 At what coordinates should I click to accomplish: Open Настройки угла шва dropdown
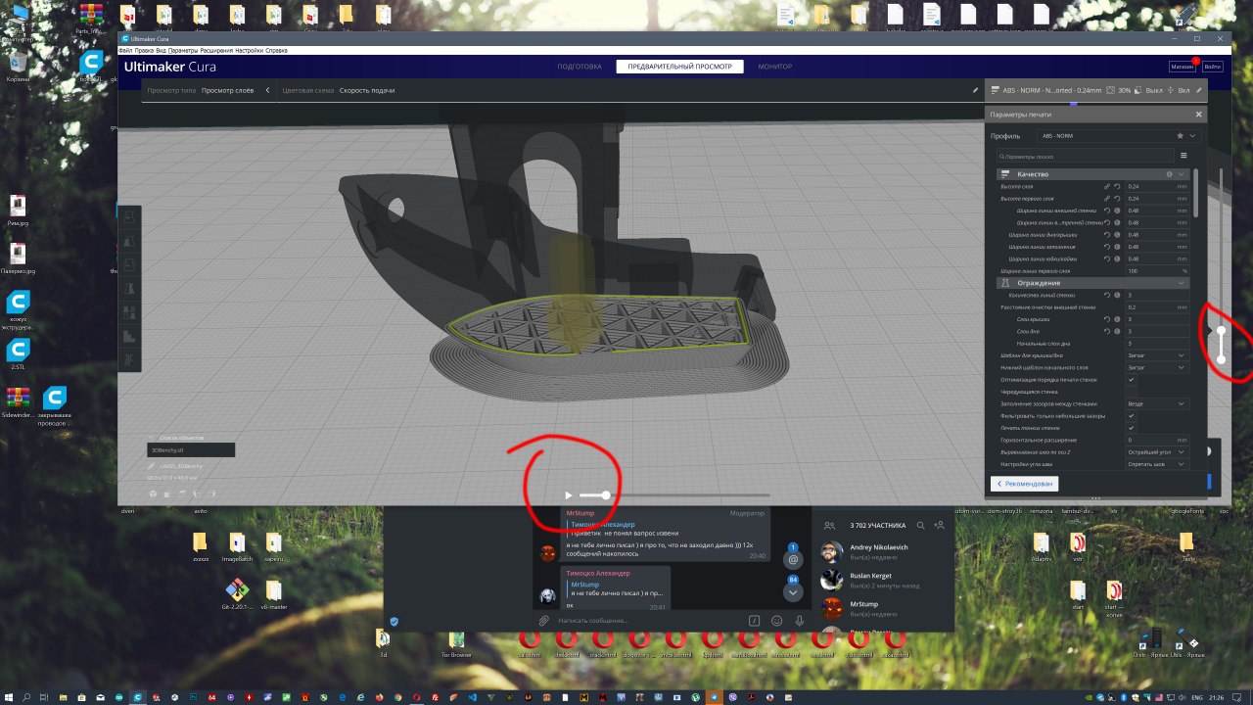(1157, 464)
